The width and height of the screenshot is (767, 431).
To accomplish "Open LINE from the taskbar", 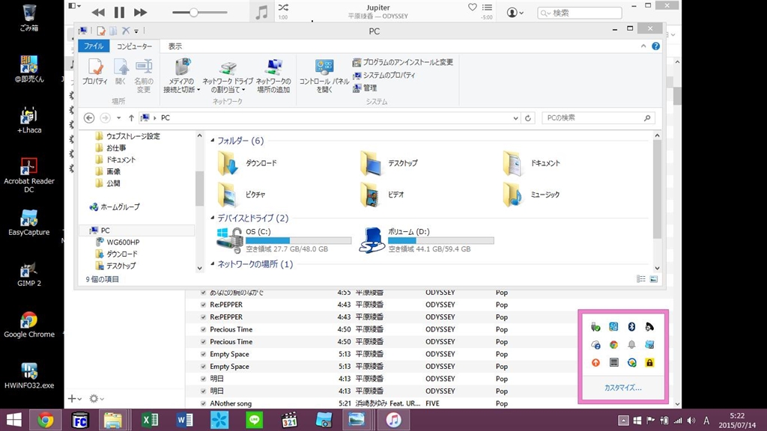I will [x=254, y=420].
